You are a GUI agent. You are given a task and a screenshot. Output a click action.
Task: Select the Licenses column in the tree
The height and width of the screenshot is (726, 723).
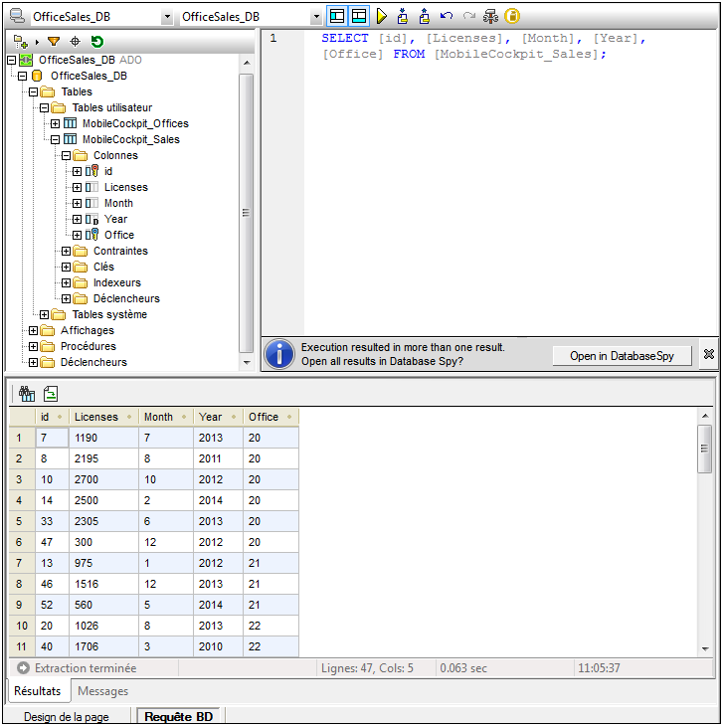pyautogui.click(x=125, y=187)
